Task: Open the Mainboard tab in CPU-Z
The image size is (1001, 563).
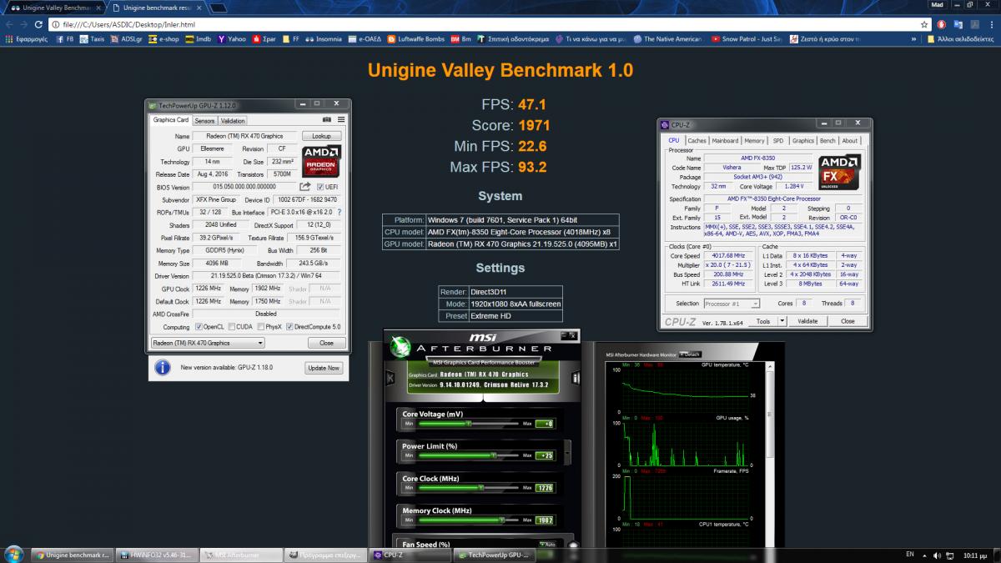Action: [725, 141]
